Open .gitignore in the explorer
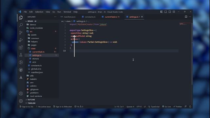The height and width of the screenshot is (118, 210). coord(34,89)
